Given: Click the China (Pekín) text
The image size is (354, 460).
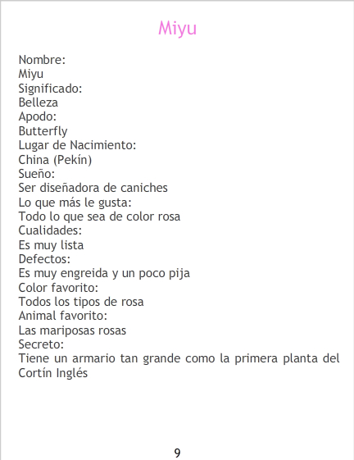Looking at the screenshot, I should coord(55,160).
